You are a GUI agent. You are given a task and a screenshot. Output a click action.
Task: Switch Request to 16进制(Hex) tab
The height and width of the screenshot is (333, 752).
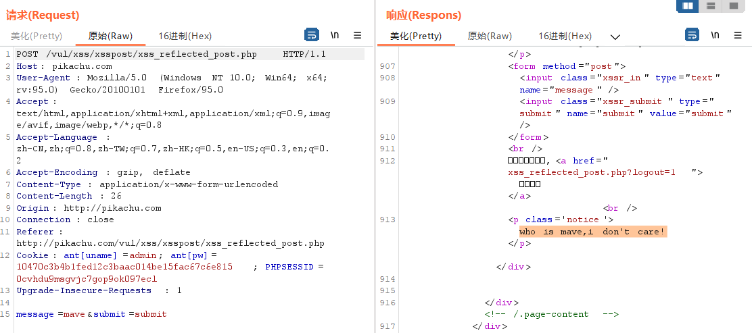pyautogui.click(x=185, y=36)
